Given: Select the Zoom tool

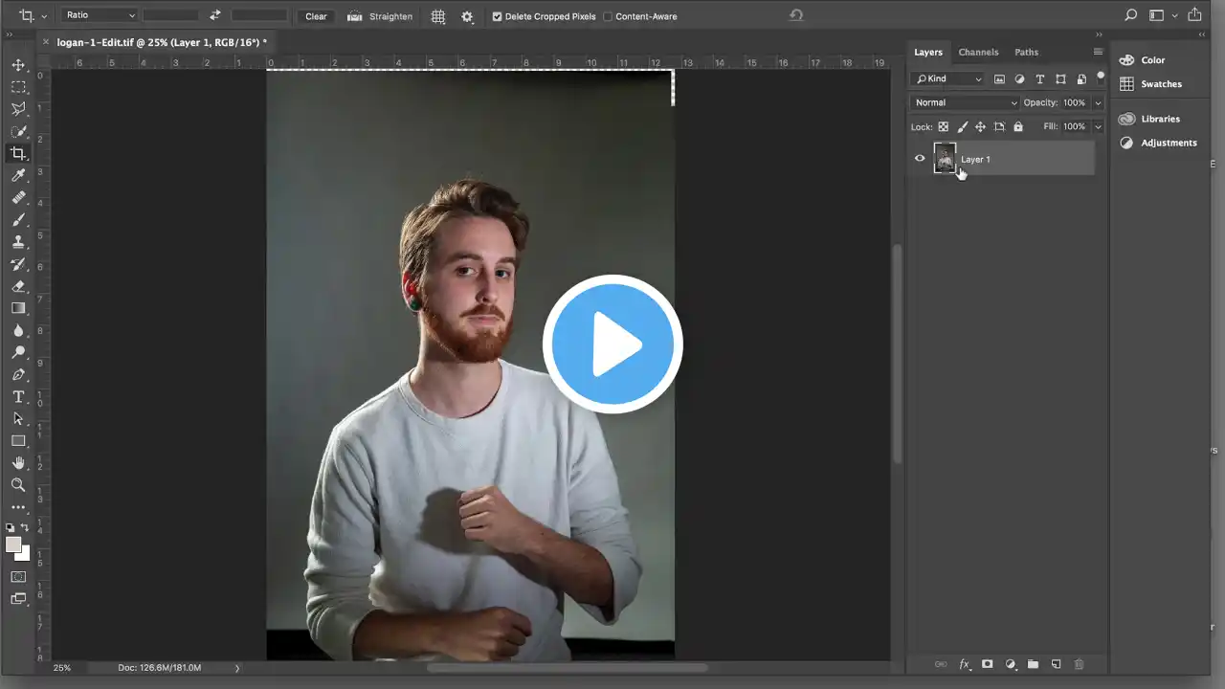Looking at the screenshot, I should [x=18, y=485].
